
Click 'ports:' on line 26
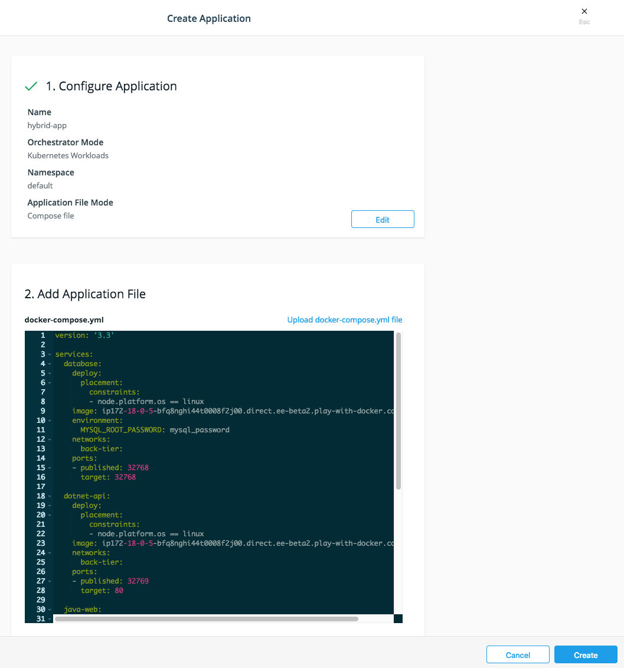click(84, 572)
